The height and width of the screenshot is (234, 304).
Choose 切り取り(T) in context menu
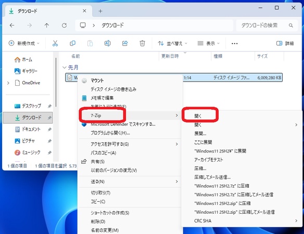point(130,193)
